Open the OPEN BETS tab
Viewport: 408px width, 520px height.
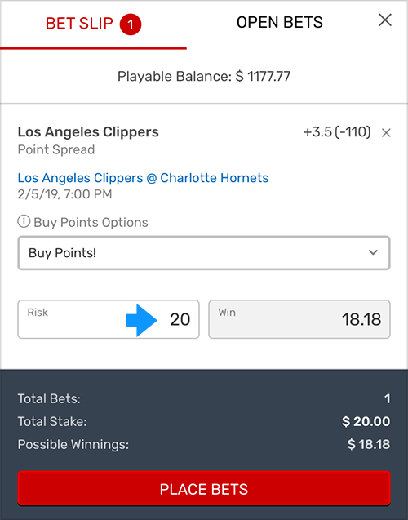tap(279, 23)
